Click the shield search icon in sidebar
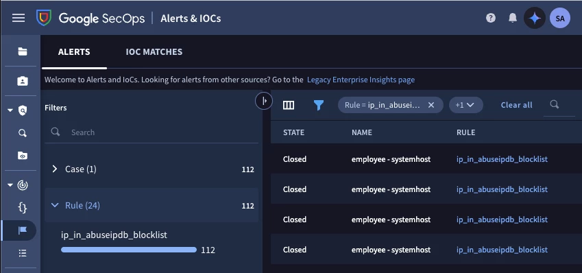 (x=23, y=110)
